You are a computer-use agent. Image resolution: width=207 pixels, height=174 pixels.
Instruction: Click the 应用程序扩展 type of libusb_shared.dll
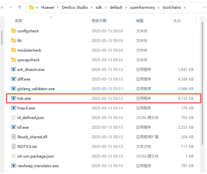coord(147,137)
